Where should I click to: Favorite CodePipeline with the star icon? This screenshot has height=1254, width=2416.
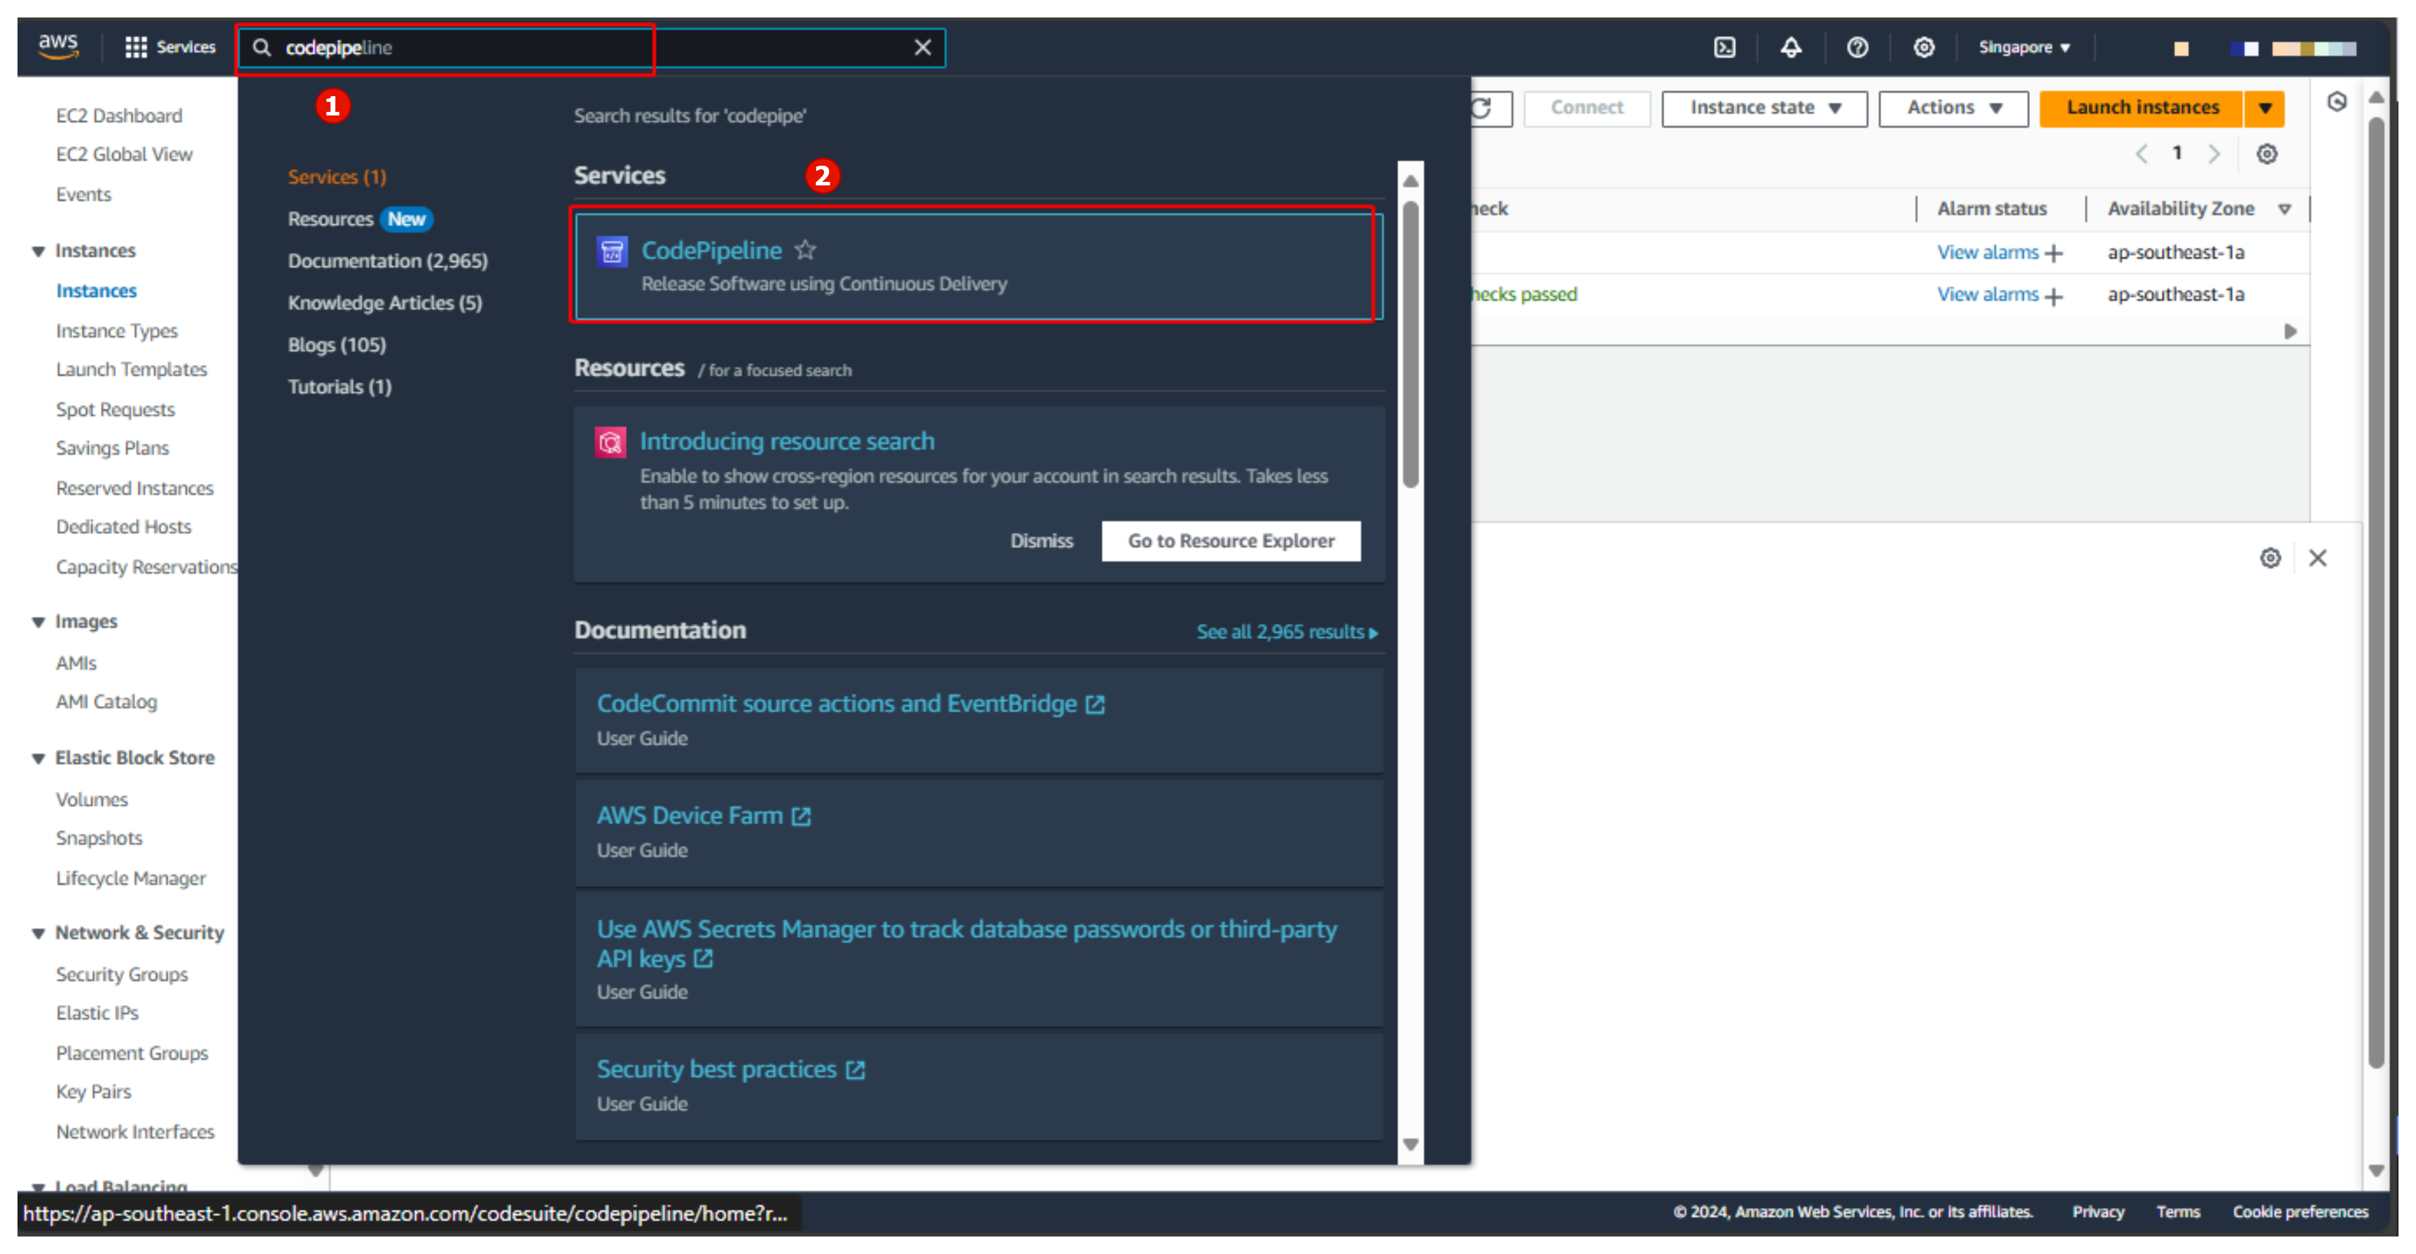(805, 250)
